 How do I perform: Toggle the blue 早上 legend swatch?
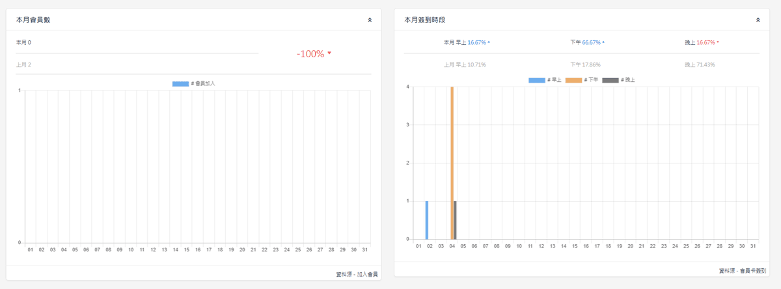pos(536,80)
